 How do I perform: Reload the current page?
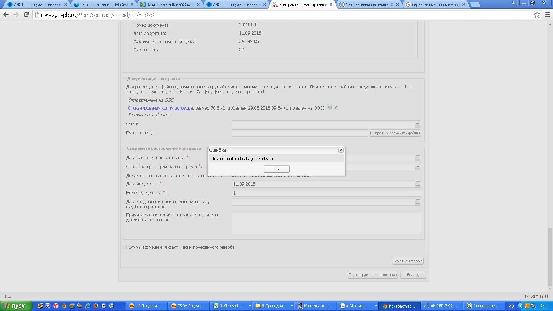[26, 15]
